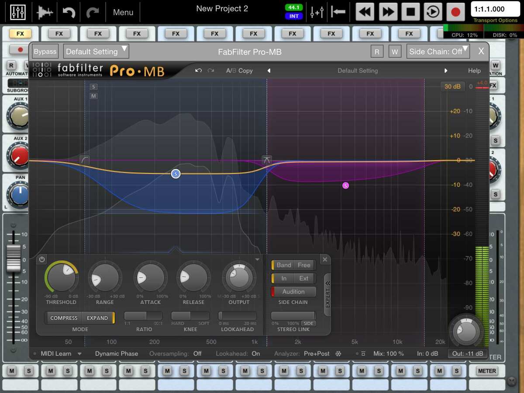The height and width of the screenshot is (393, 524).
Task: Click the low crossover slope handle
Action: (85, 160)
